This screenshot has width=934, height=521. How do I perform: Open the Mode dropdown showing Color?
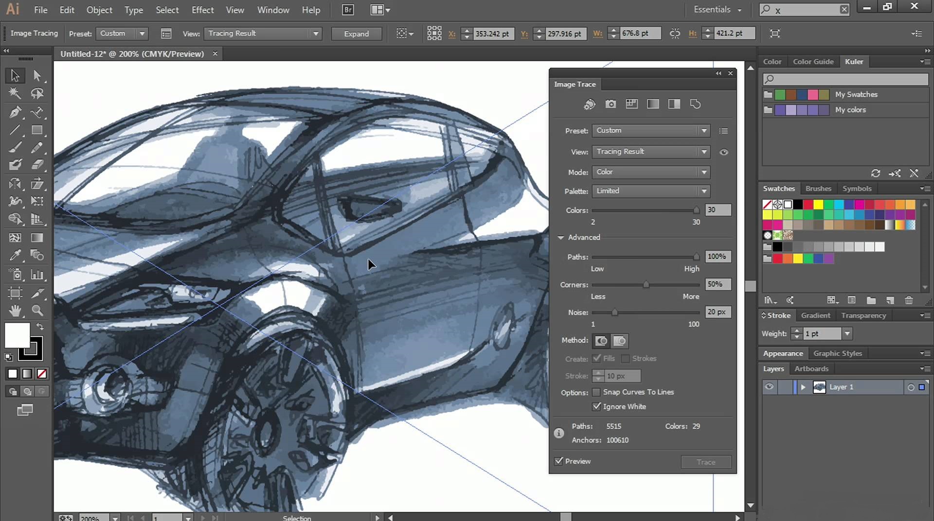pyautogui.click(x=650, y=172)
